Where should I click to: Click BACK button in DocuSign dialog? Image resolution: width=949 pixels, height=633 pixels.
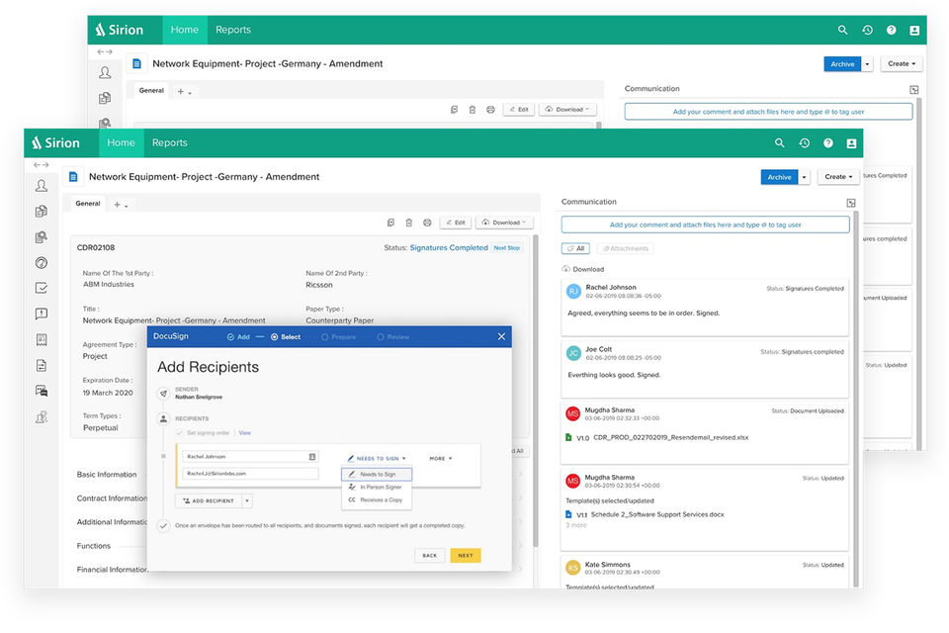tap(430, 556)
